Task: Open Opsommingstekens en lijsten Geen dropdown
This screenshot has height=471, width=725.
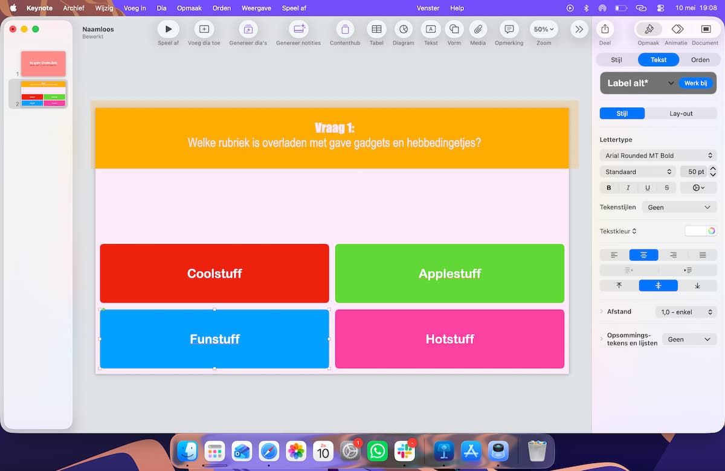Action: (x=689, y=339)
